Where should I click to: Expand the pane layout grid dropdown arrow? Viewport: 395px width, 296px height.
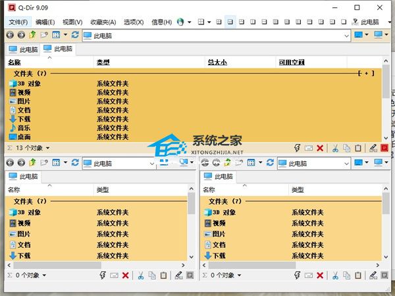pos(209,22)
